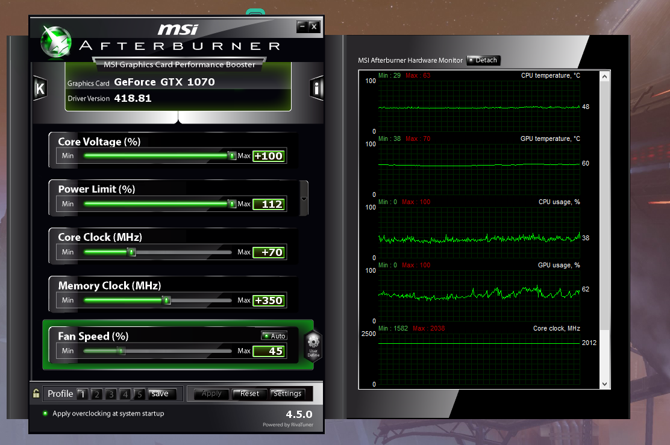
Task: Click the GPU usage graph
Action: [x=478, y=296]
